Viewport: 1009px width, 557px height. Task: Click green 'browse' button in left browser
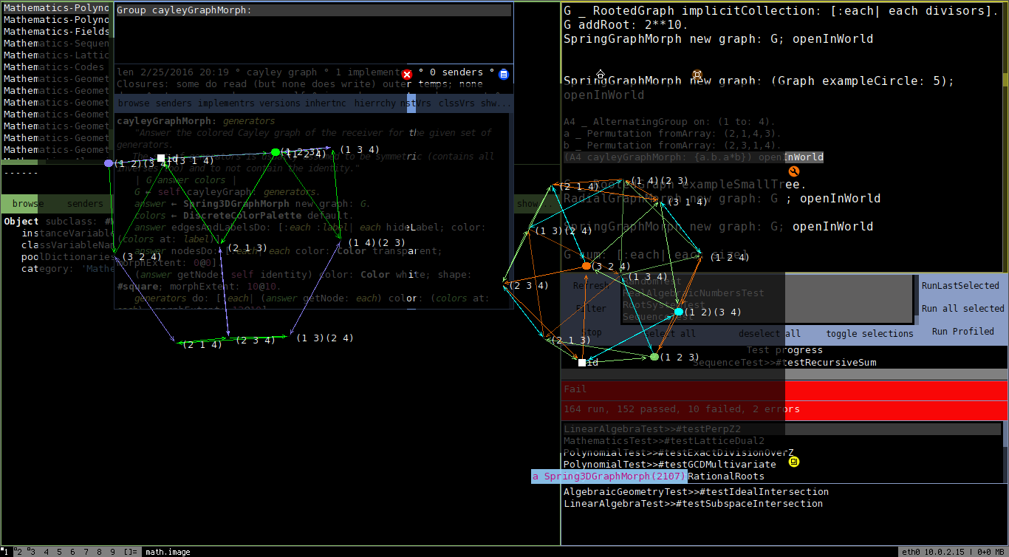[28, 203]
